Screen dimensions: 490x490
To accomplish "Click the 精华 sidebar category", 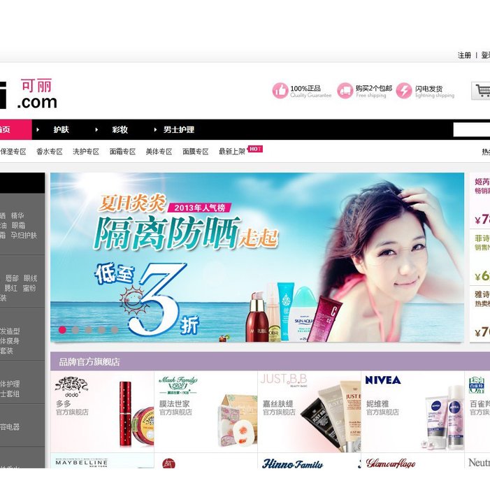I will click(17, 215).
